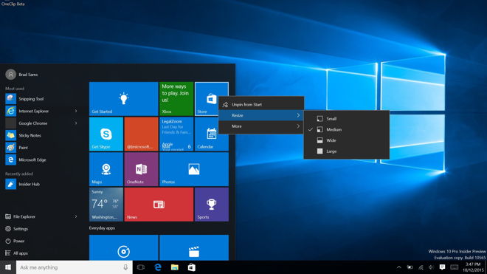Click the Windows Start button
The height and width of the screenshot is (274, 487).
click(x=8, y=267)
